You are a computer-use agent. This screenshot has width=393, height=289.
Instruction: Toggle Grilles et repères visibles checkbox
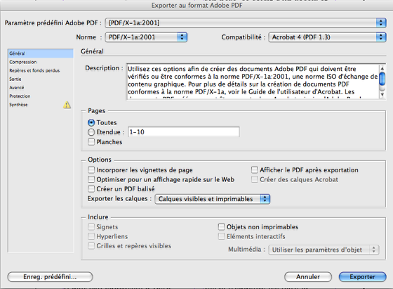(x=91, y=246)
